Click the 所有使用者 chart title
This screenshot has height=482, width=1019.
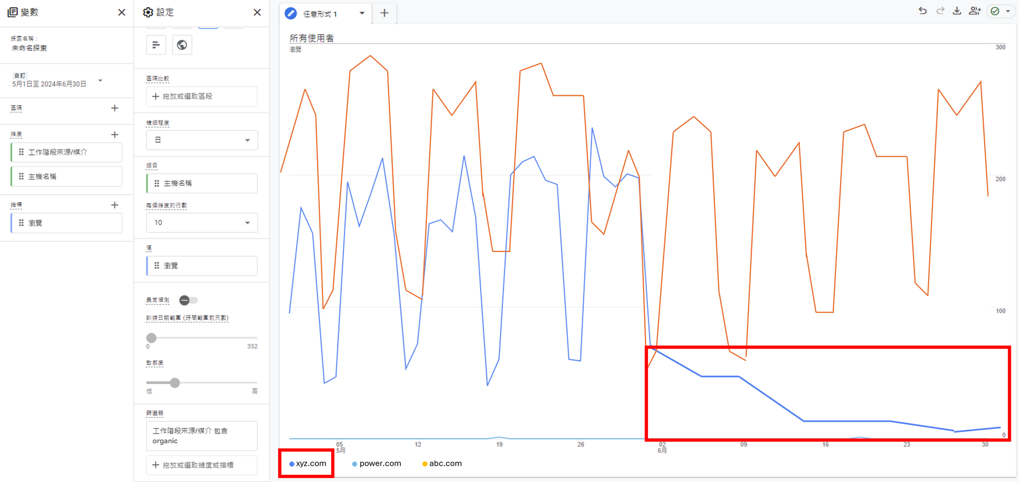pyautogui.click(x=312, y=38)
